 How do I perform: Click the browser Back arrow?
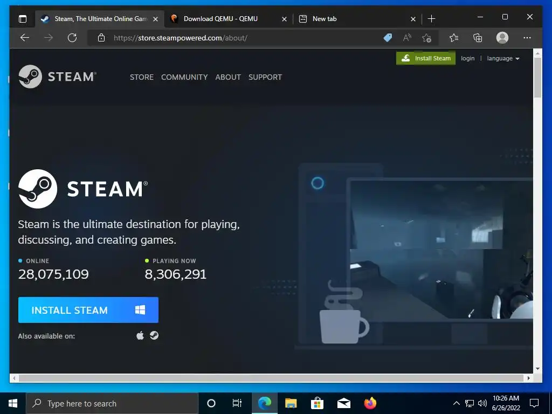[x=25, y=38]
